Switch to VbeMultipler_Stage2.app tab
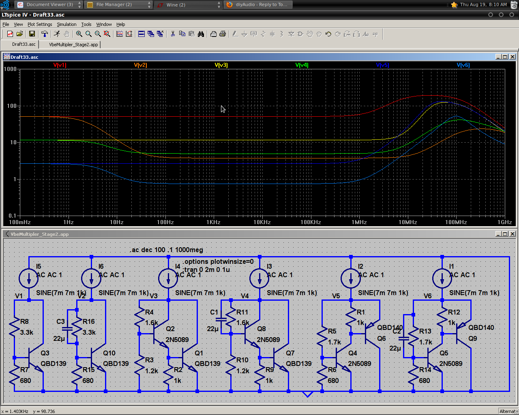Screen dimensions: 519x415 click(x=70, y=45)
